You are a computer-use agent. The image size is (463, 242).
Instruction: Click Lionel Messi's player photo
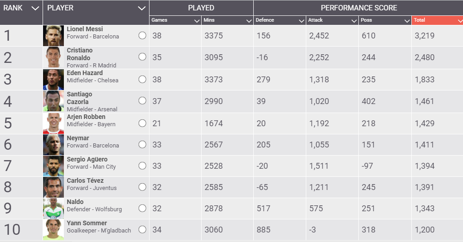coord(53,36)
